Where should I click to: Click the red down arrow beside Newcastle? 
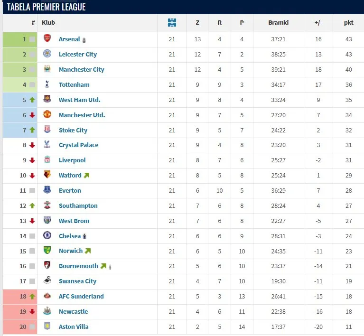tap(32, 312)
